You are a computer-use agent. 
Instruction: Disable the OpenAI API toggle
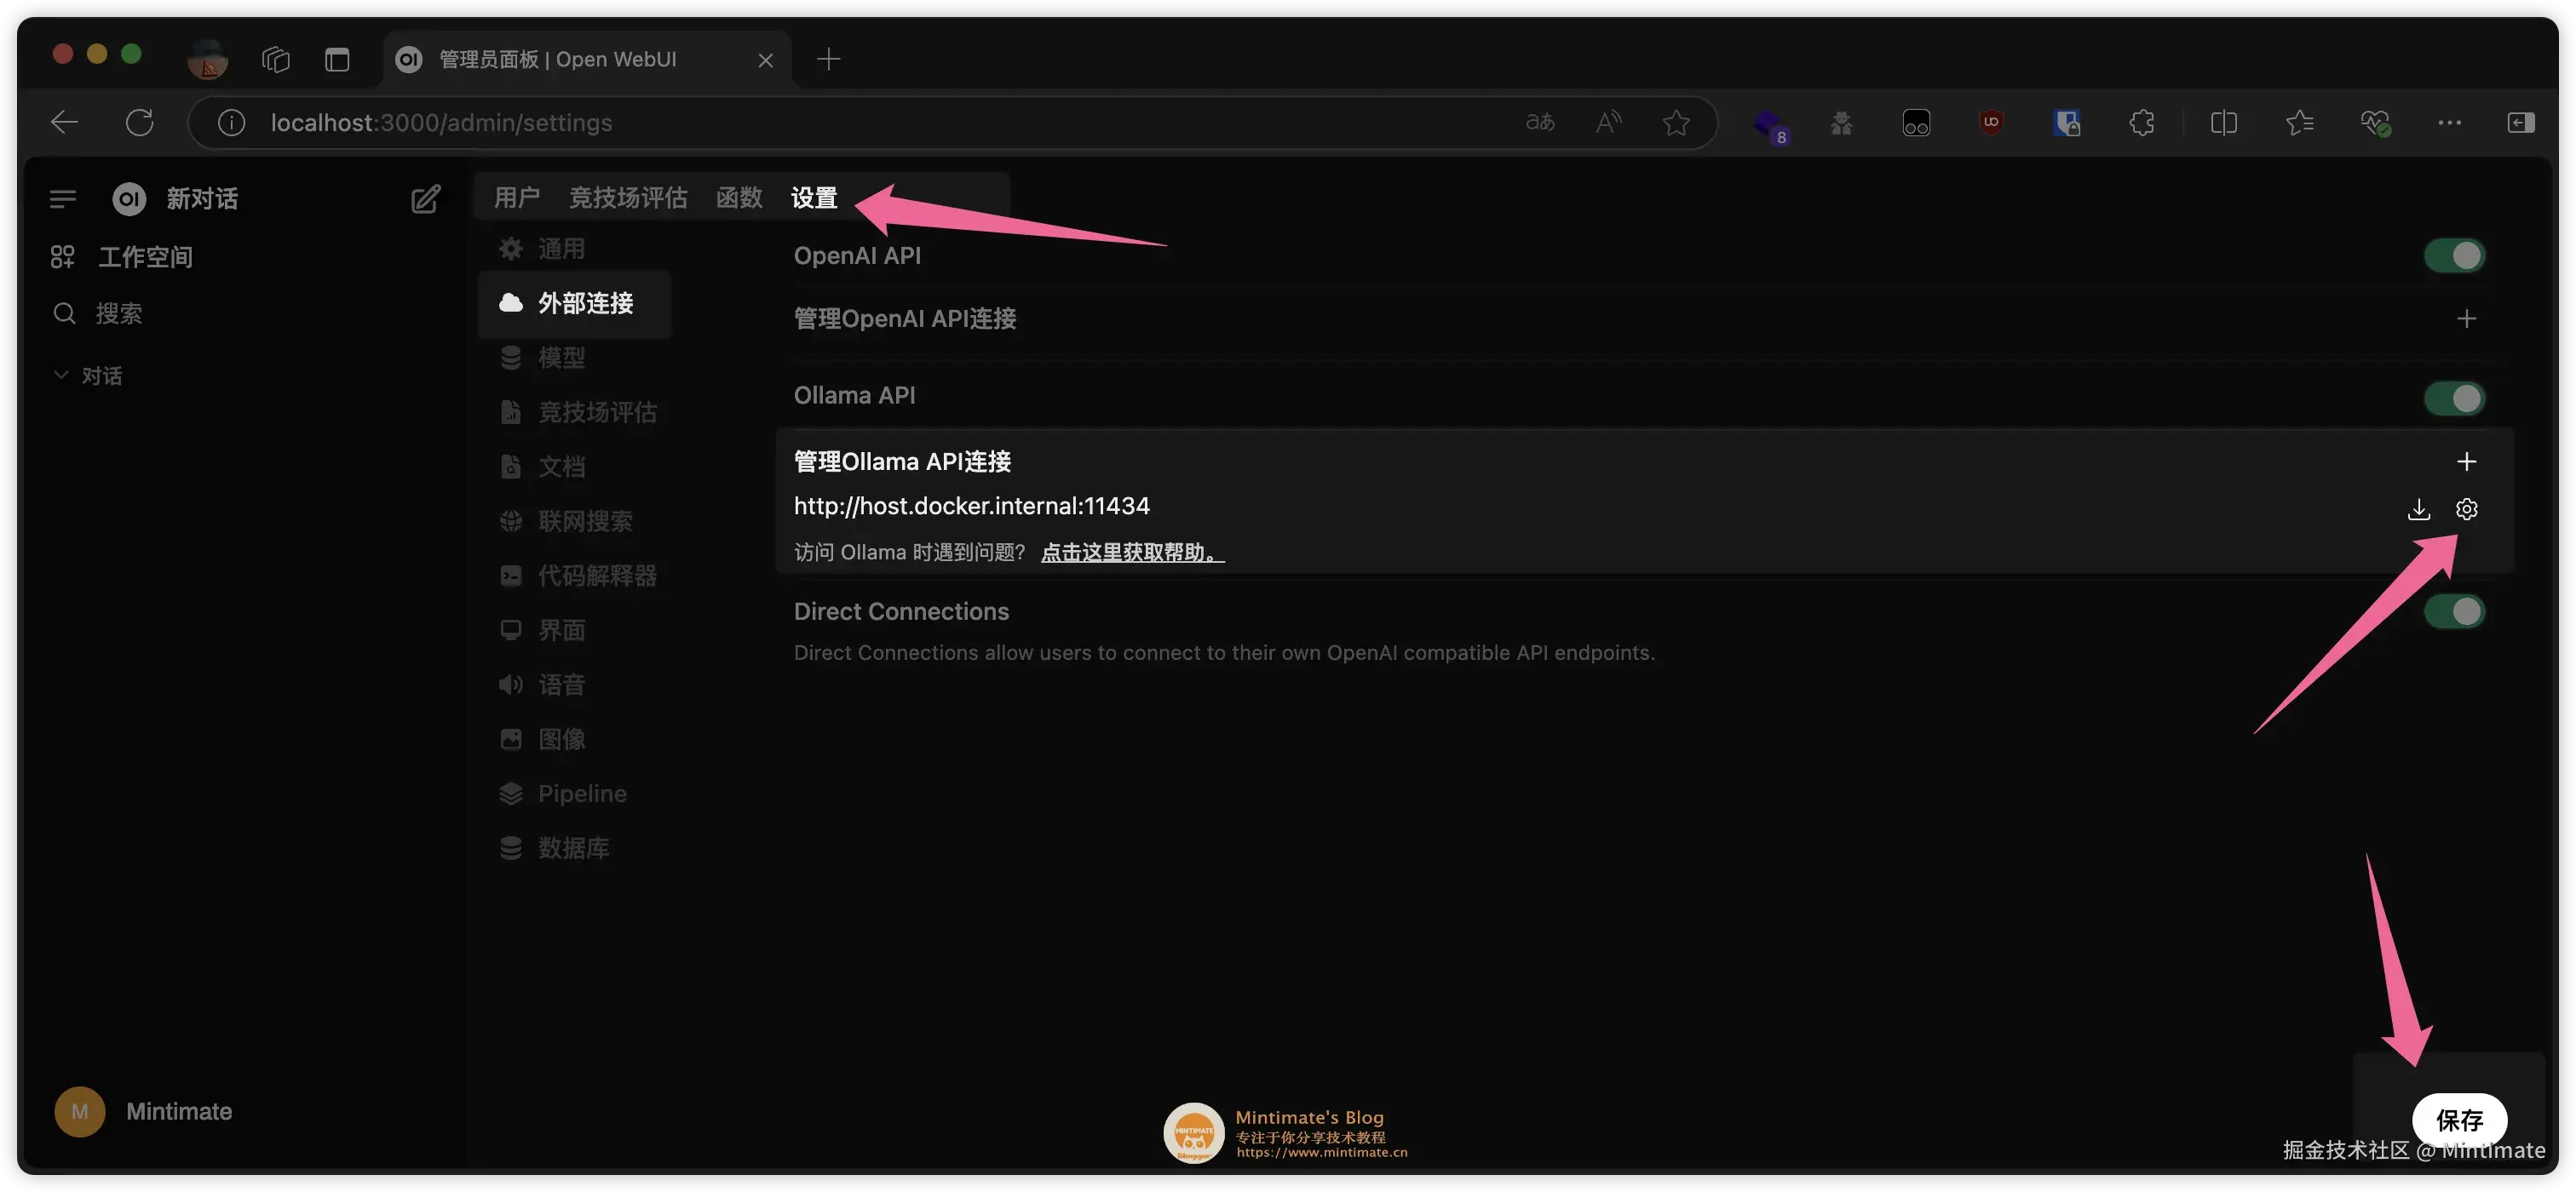2457,255
